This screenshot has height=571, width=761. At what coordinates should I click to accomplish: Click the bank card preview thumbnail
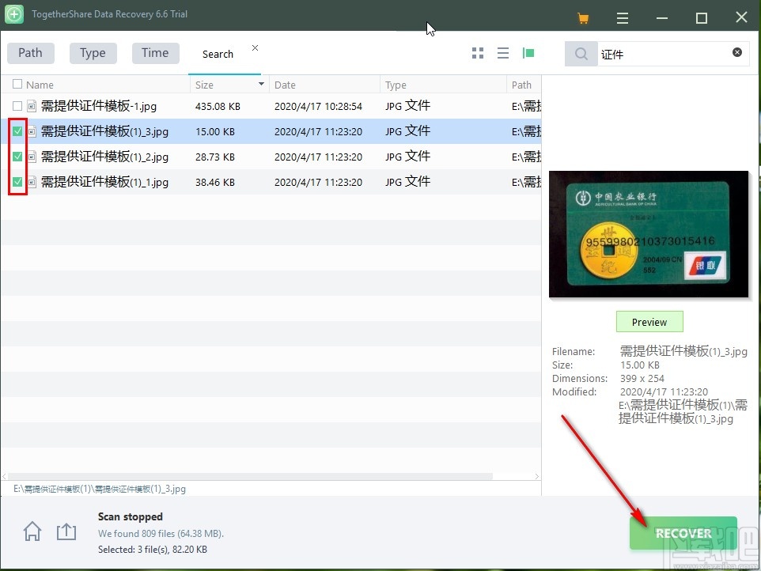[649, 234]
